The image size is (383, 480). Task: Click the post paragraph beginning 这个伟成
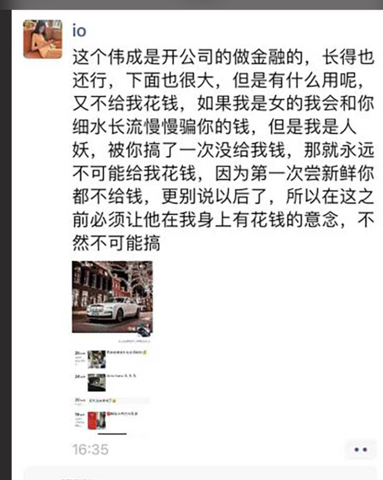(x=223, y=150)
